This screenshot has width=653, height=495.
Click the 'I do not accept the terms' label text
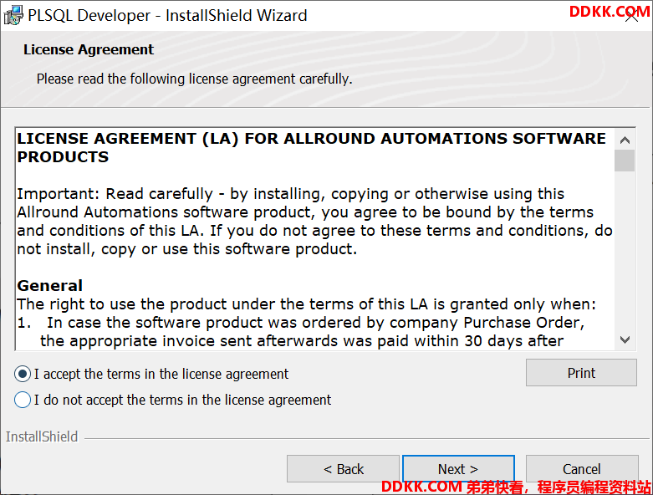[182, 400]
